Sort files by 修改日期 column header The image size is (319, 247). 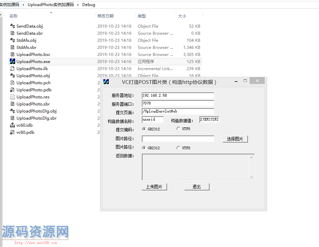(x=105, y=16)
